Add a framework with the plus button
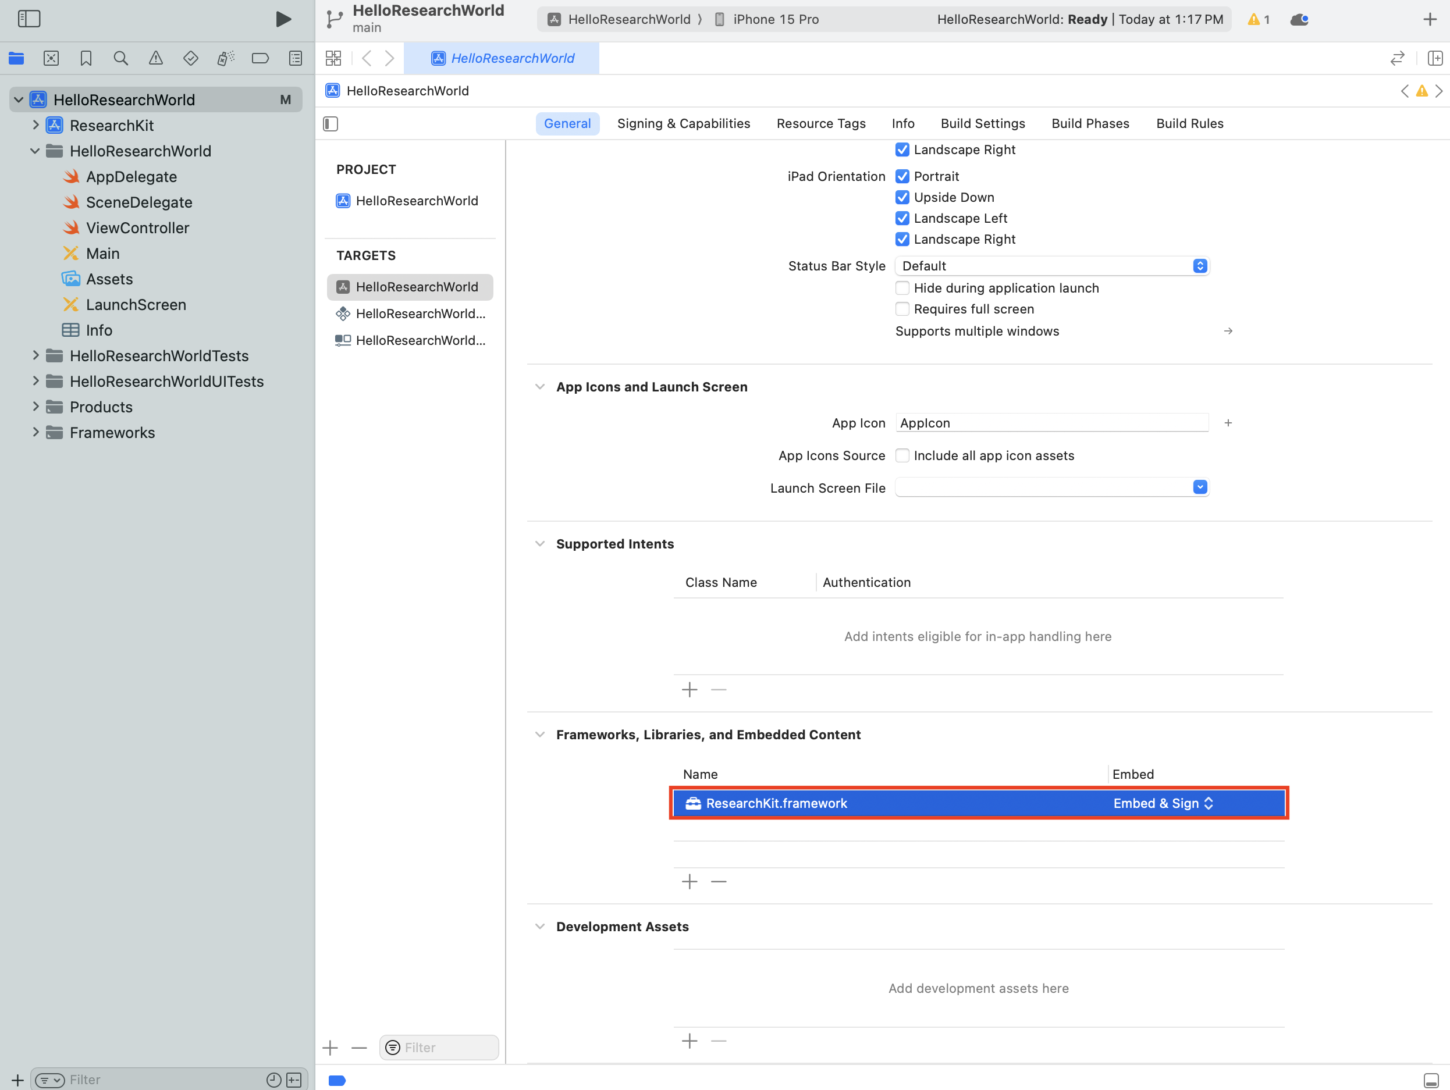The height and width of the screenshot is (1090, 1450). pos(690,882)
